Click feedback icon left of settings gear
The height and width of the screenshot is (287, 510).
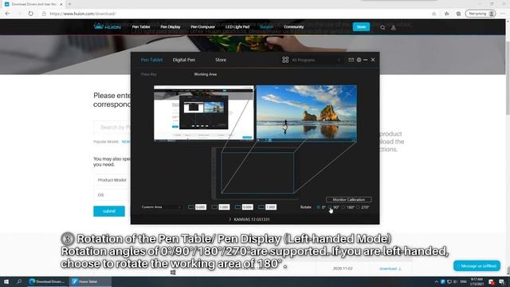(351, 60)
